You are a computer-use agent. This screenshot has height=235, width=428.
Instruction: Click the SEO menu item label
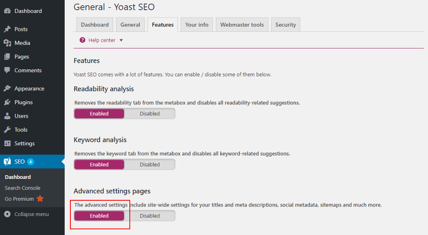pos(19,162)
